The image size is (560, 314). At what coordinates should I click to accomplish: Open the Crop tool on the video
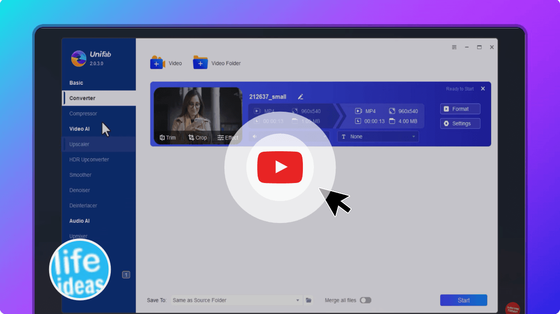[x=197, y=138]
